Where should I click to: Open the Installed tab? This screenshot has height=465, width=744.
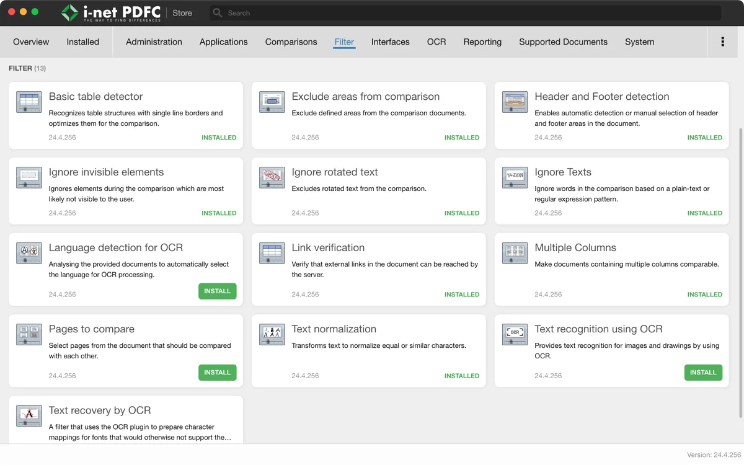coord(82,42)
